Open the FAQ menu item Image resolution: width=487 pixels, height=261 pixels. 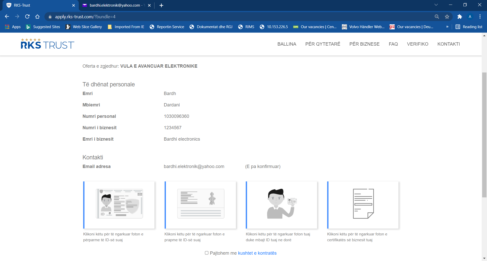393,44
